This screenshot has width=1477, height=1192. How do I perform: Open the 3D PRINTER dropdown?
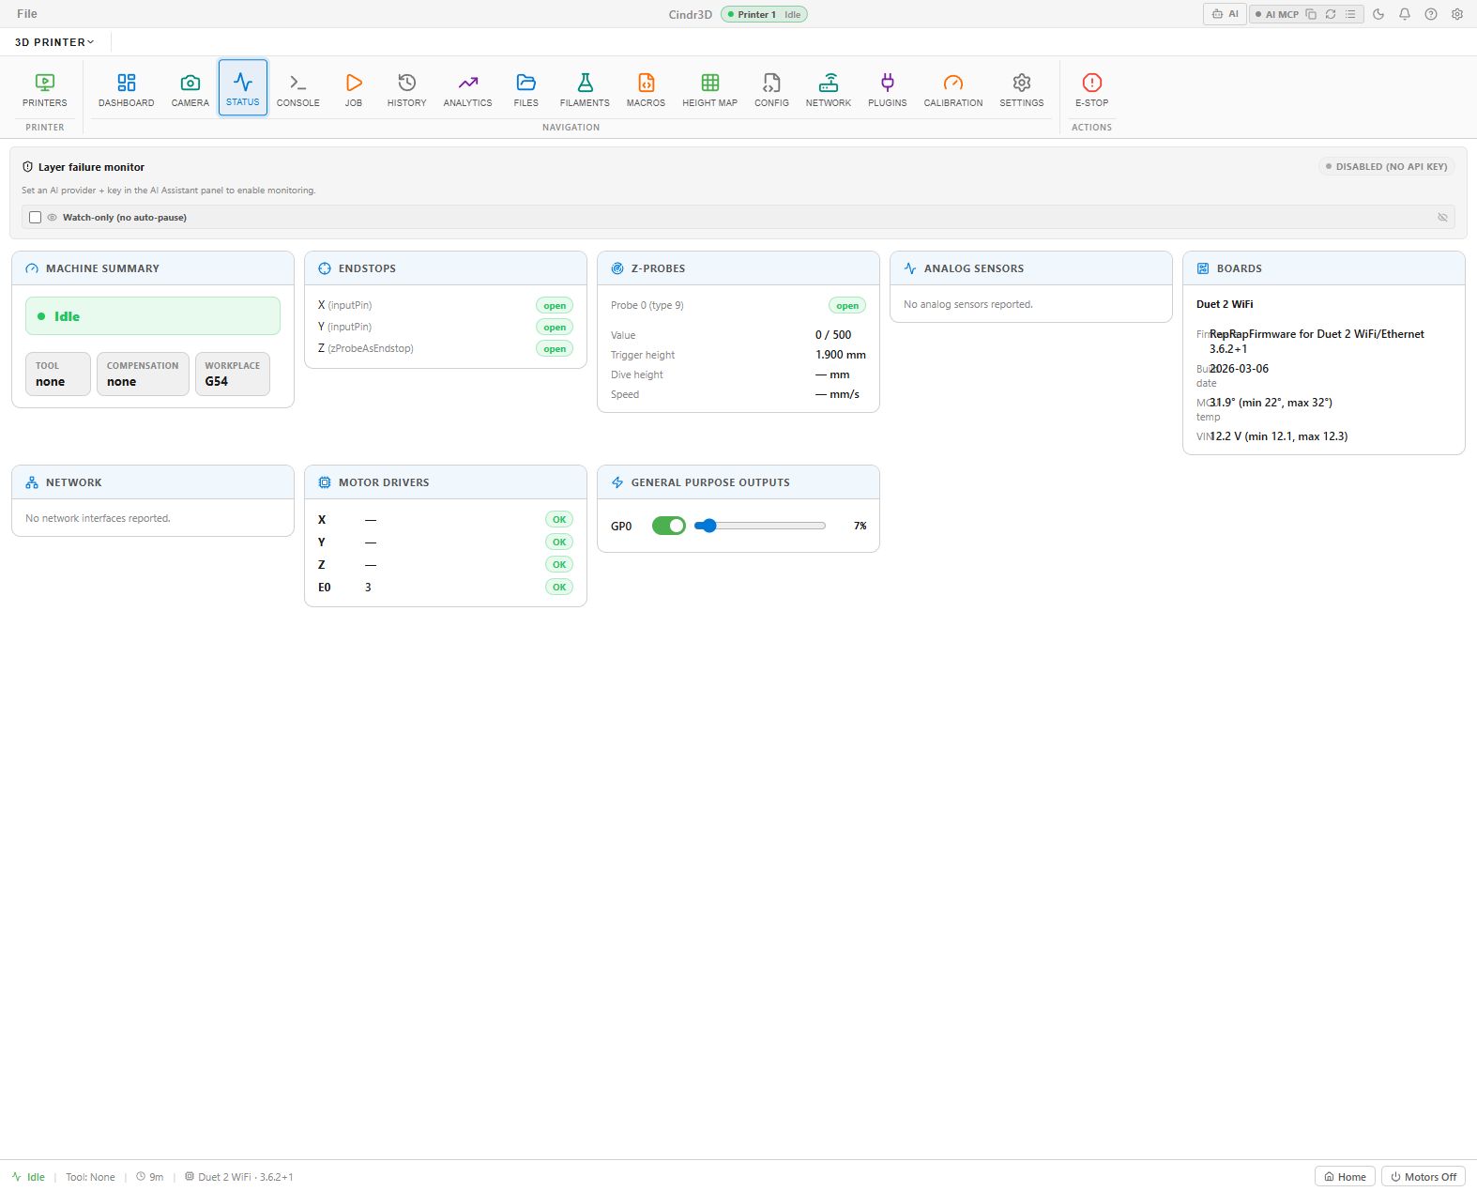point(54,42)
